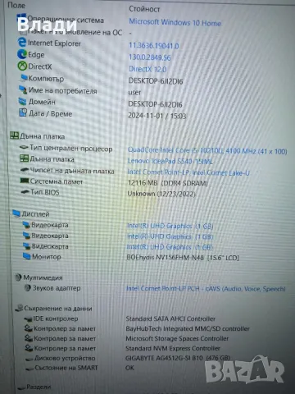Click icon beside the Lenovo IdeaPad row
This screenshot has height=394, width=295.
24,158
